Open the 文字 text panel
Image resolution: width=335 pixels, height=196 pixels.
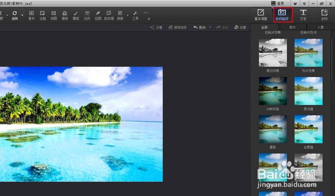(x=303, y=15)
